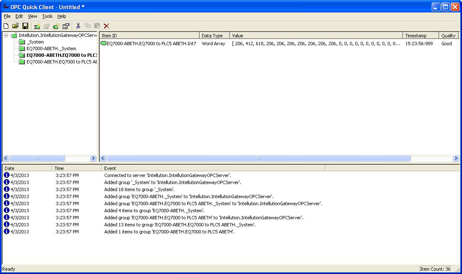Open the View menu
Image resolution: width=462 pixels, height=274 pixels.
(32, 16)
